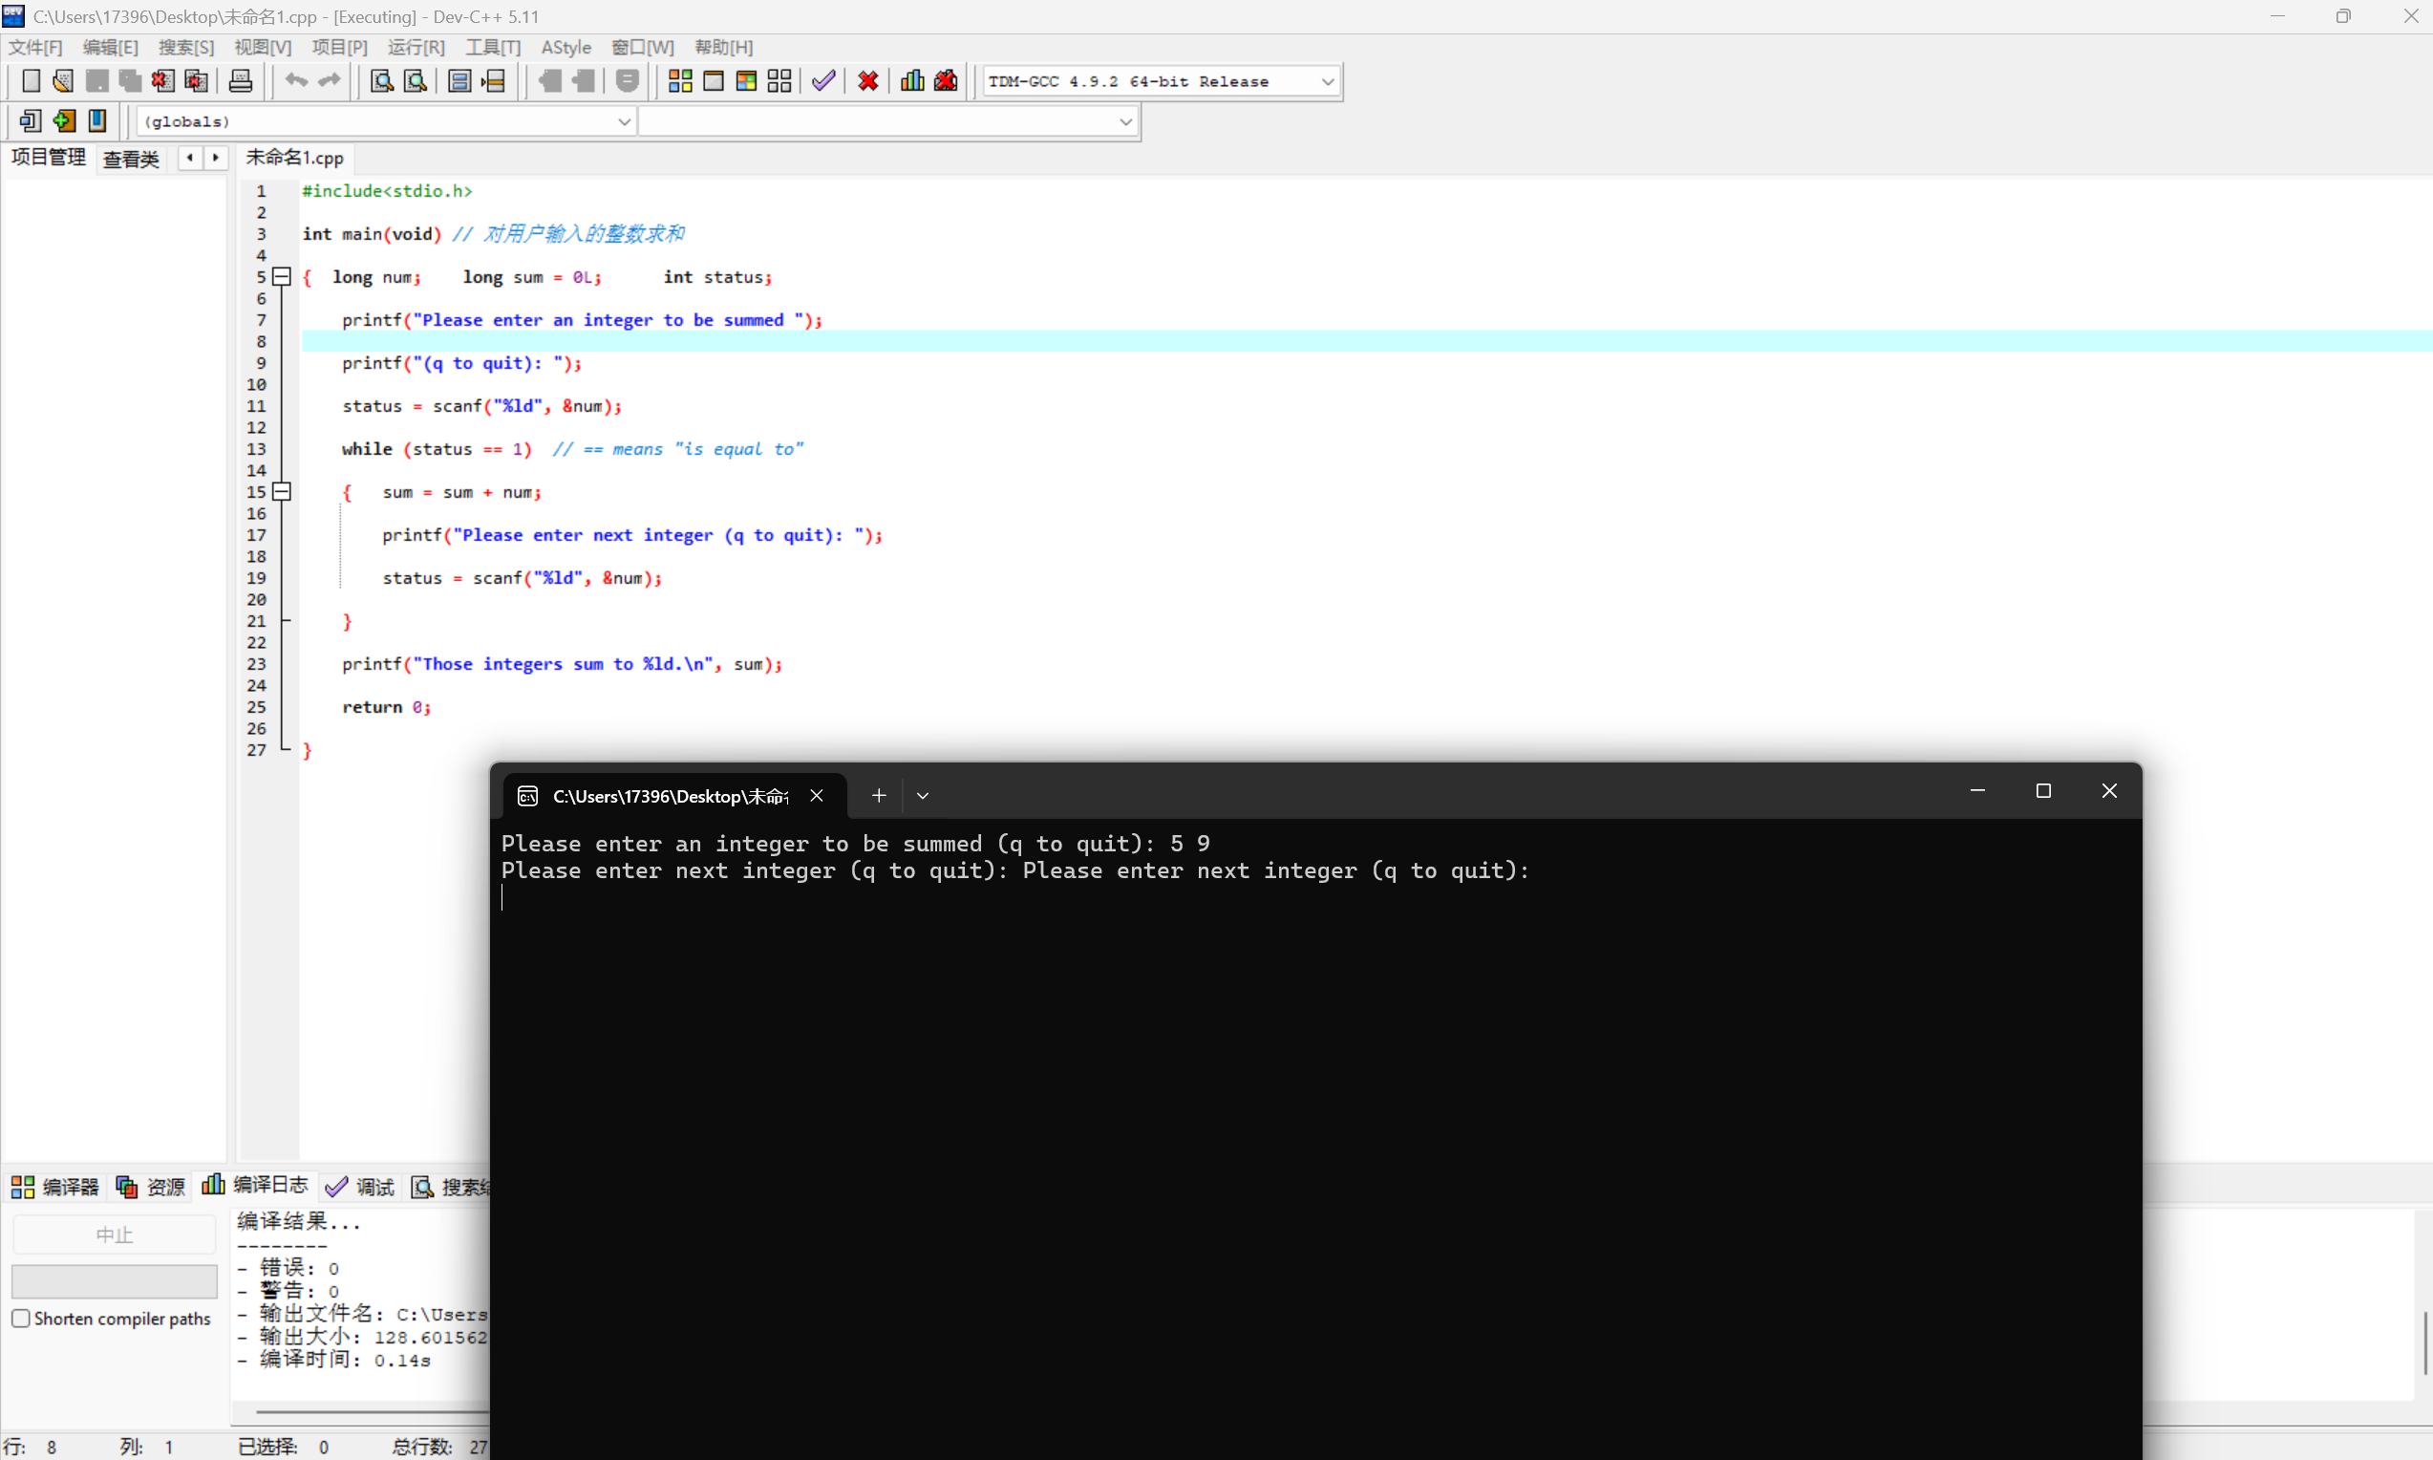Click the New file toolbar icon
The height and width of the screenshot is (1460, 2433).
[31, 81]
